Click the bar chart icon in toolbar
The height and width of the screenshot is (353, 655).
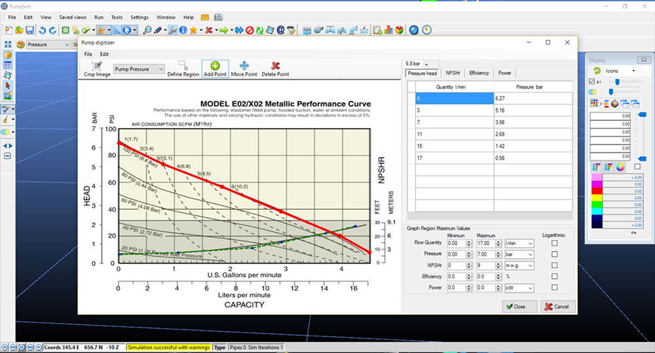388,30
